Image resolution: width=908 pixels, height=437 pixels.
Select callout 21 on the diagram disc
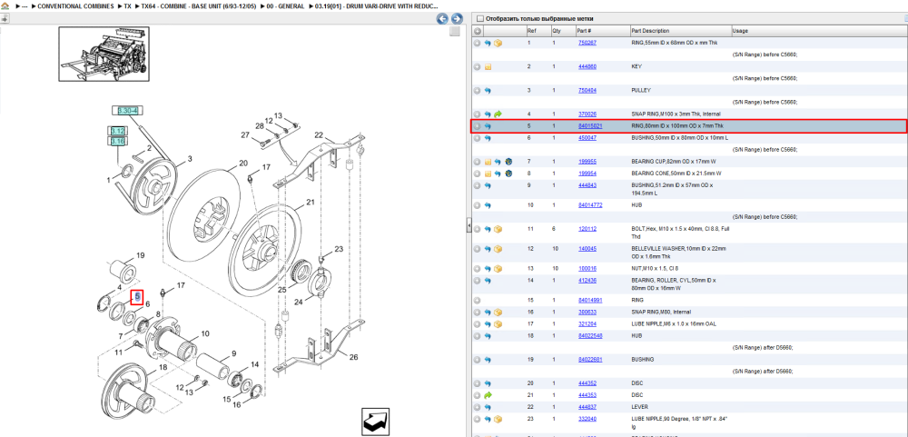click(x=311, y=203)
